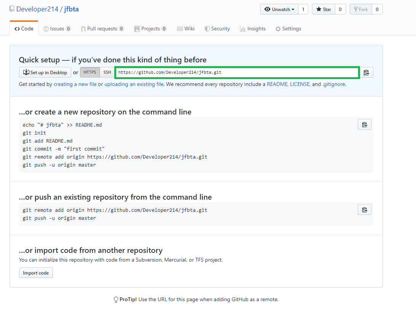The image size is (416, 316).
Task: Open the Wiki tab
Action: click(x=186, y=29)
